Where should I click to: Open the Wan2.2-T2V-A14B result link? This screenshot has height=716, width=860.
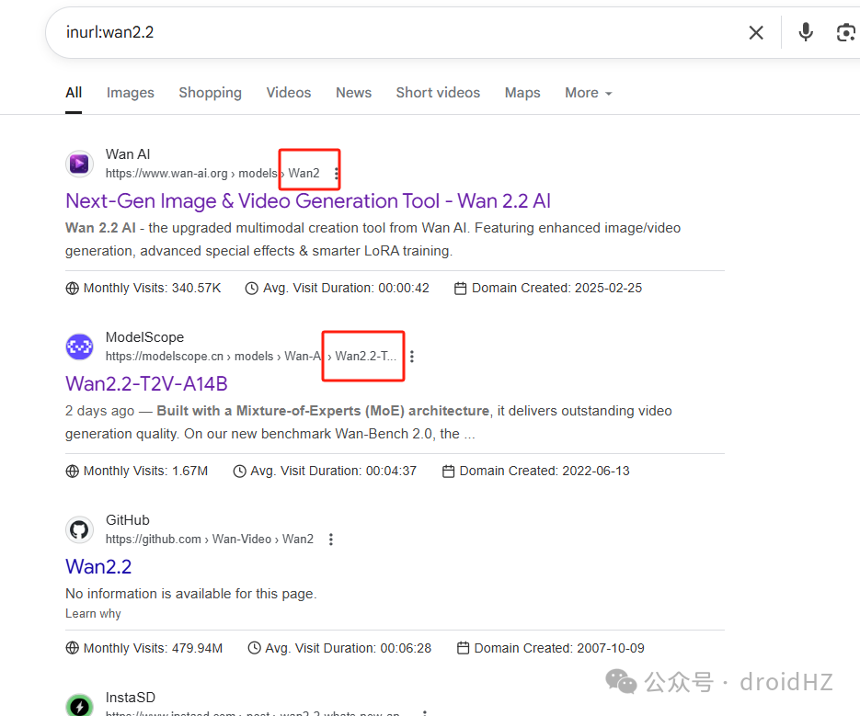point(146,384)
